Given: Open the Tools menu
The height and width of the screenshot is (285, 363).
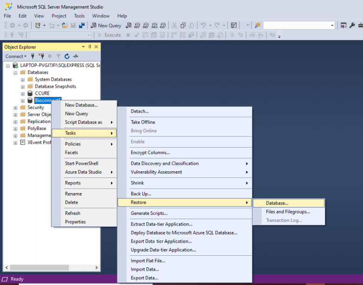Looking at the screenshot, I should [x=79, y=16].
